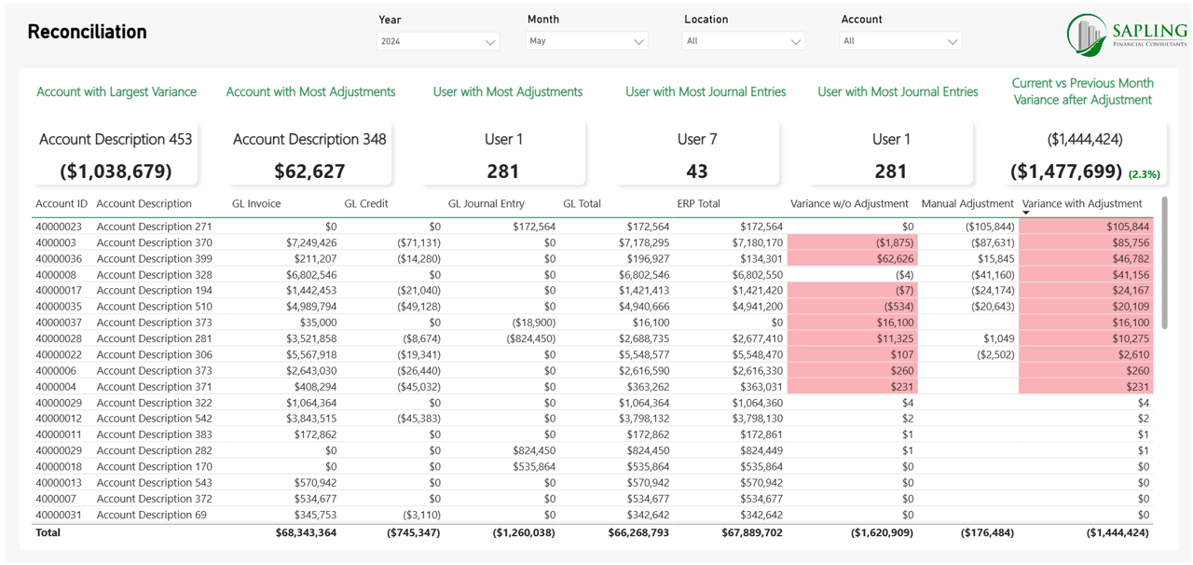The image size is (1193, 565).
Task: Select the User 7 journal entries card
Action: [696, 155]
